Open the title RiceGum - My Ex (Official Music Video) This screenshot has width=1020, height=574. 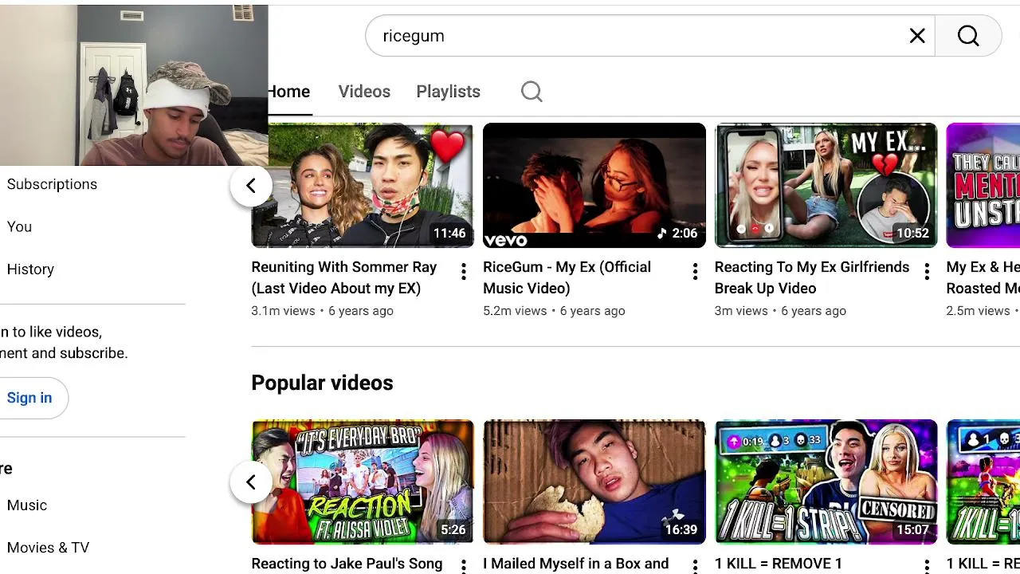click(x=567, y=277)
